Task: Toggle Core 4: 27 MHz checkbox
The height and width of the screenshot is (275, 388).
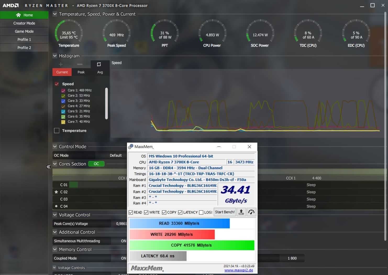Action: [63, 106]
